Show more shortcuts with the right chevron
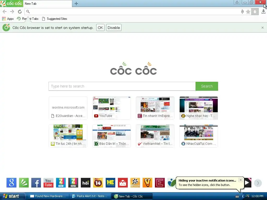The width and height of the screenshot is (267, 200). (258, 183)
